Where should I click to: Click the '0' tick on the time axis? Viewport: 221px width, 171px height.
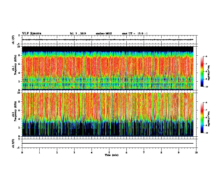[22, 153]
